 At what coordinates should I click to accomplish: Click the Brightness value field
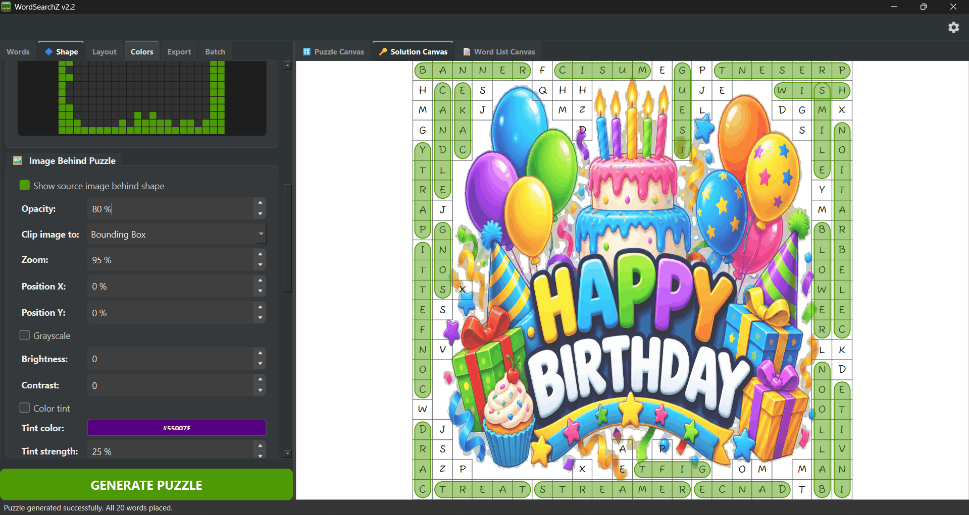[x=171, y=359]
